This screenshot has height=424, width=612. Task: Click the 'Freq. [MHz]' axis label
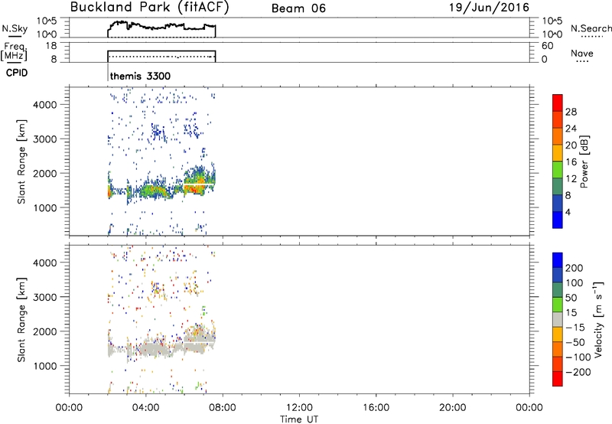(x=14, y=51)
